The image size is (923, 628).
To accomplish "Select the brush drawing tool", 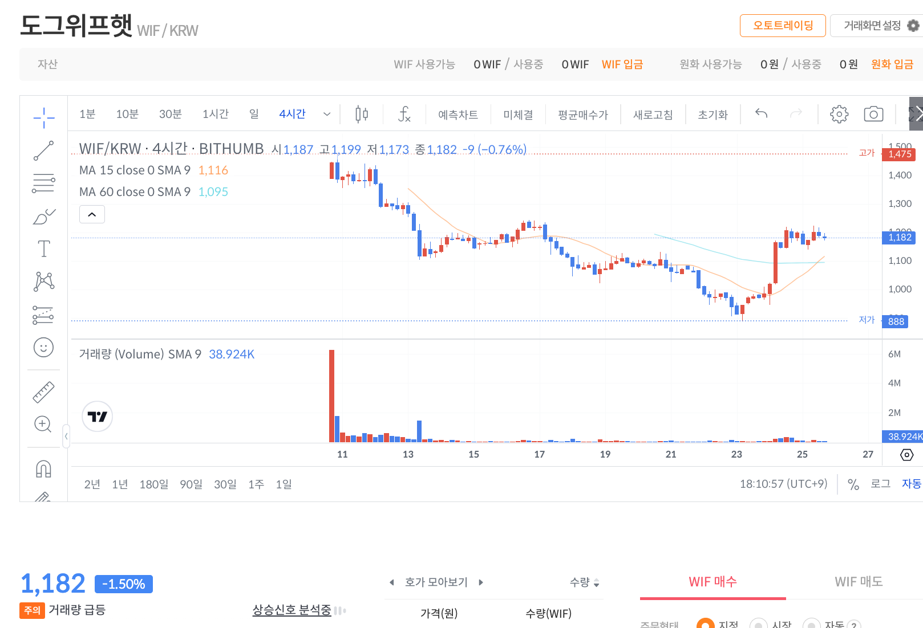I will tap(44, 216).
